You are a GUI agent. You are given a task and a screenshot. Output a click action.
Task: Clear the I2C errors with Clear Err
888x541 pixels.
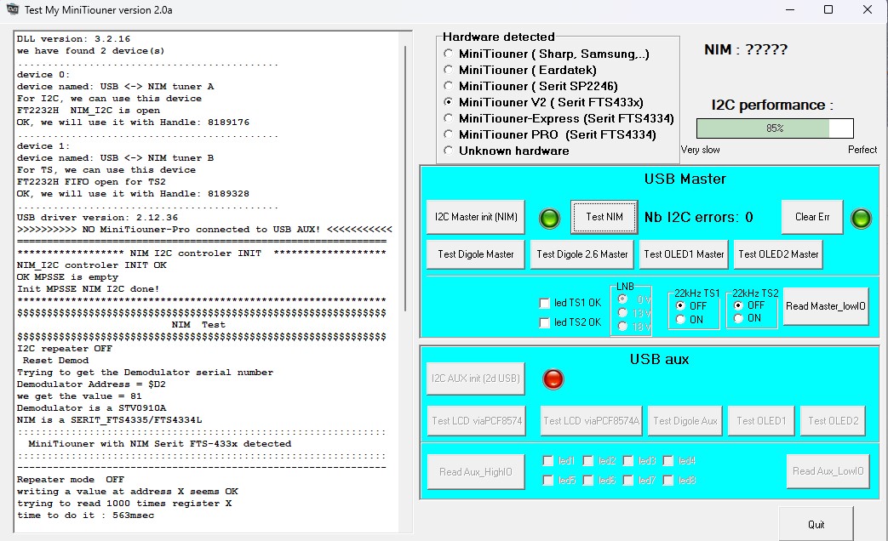click(811, 217)
